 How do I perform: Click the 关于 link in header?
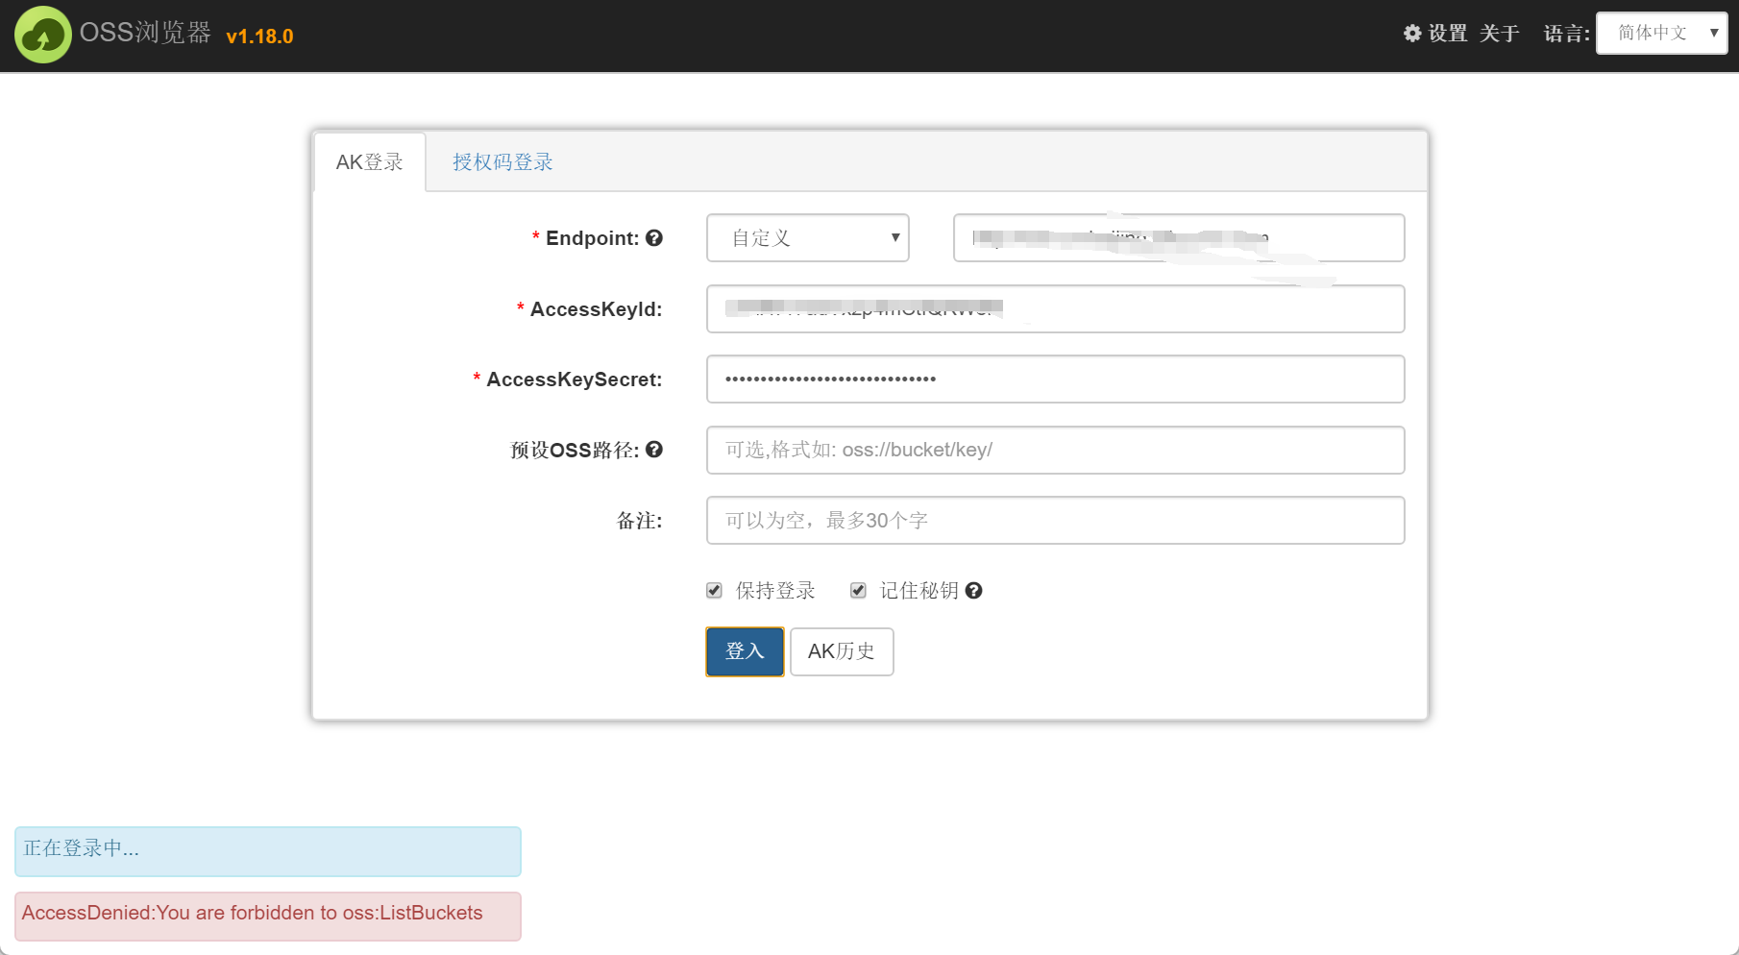coord(1499,34)
